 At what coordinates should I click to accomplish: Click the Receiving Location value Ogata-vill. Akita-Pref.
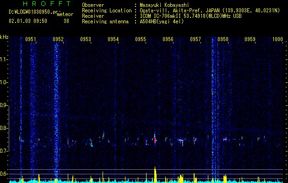(x=172, y=11)
